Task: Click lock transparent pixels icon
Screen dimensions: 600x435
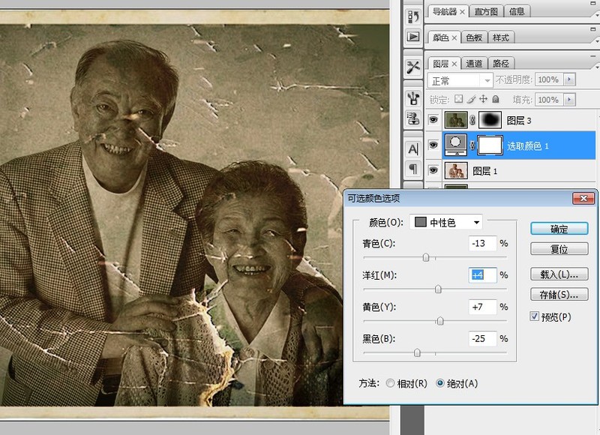Action: 458,100
